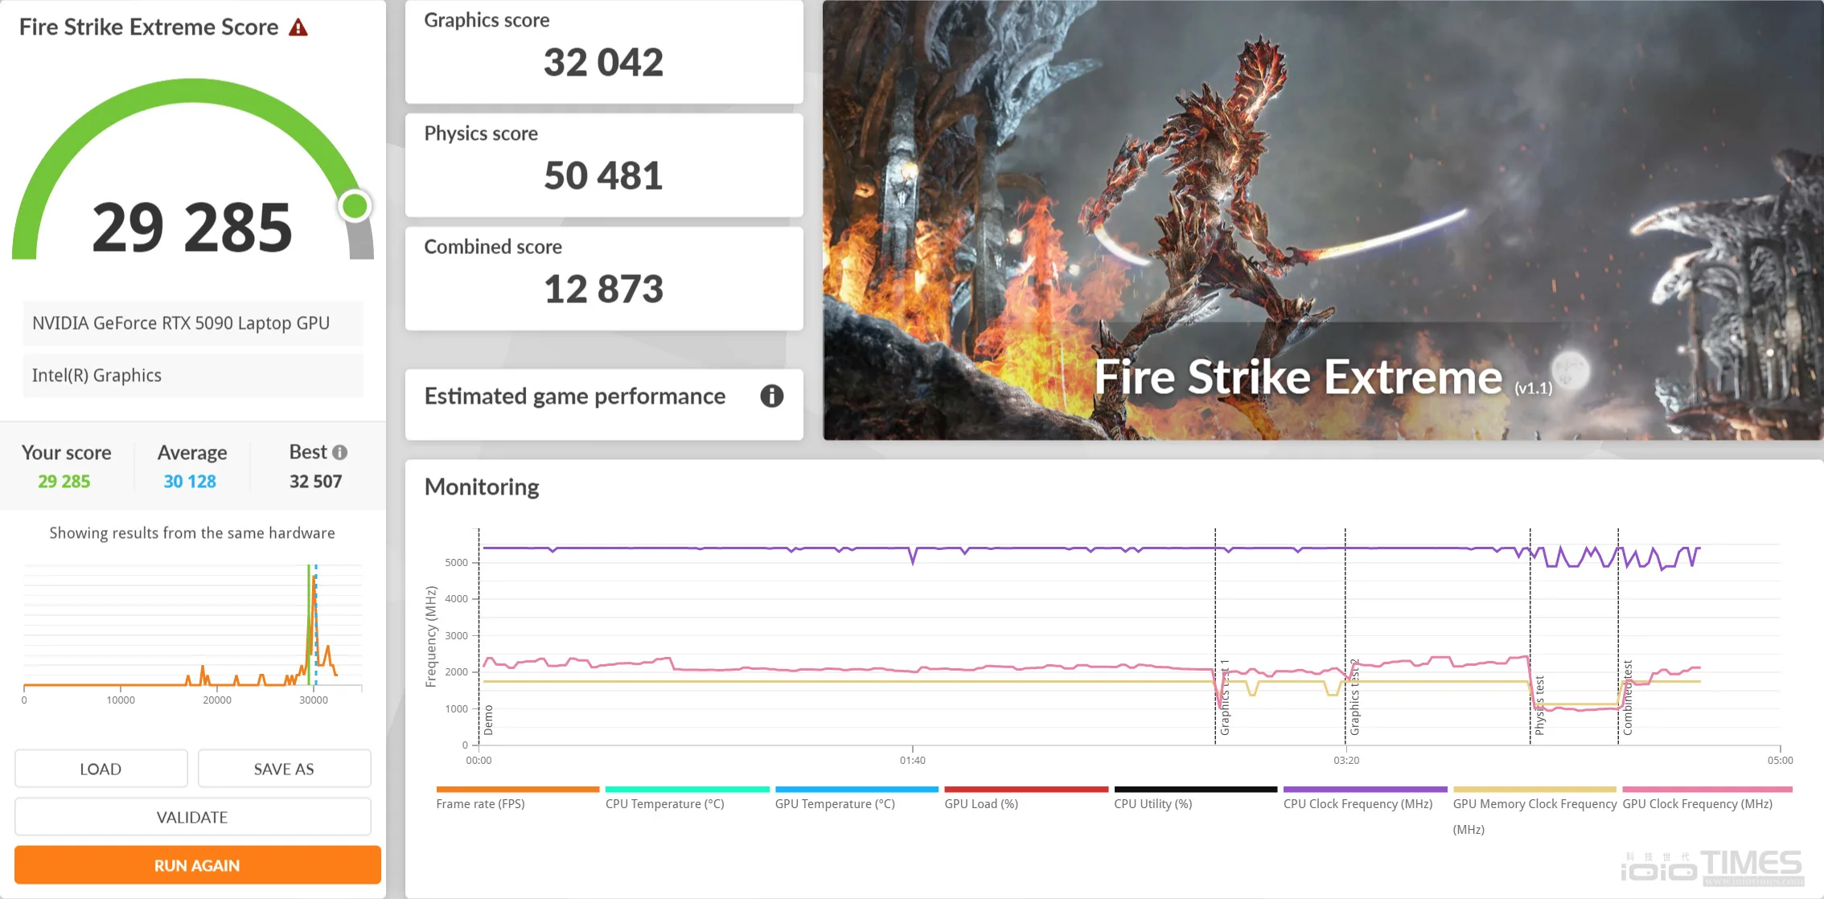
Task: Click the CPU Clock Frequency (MHz) legend label
Action: pos(1358,804)
